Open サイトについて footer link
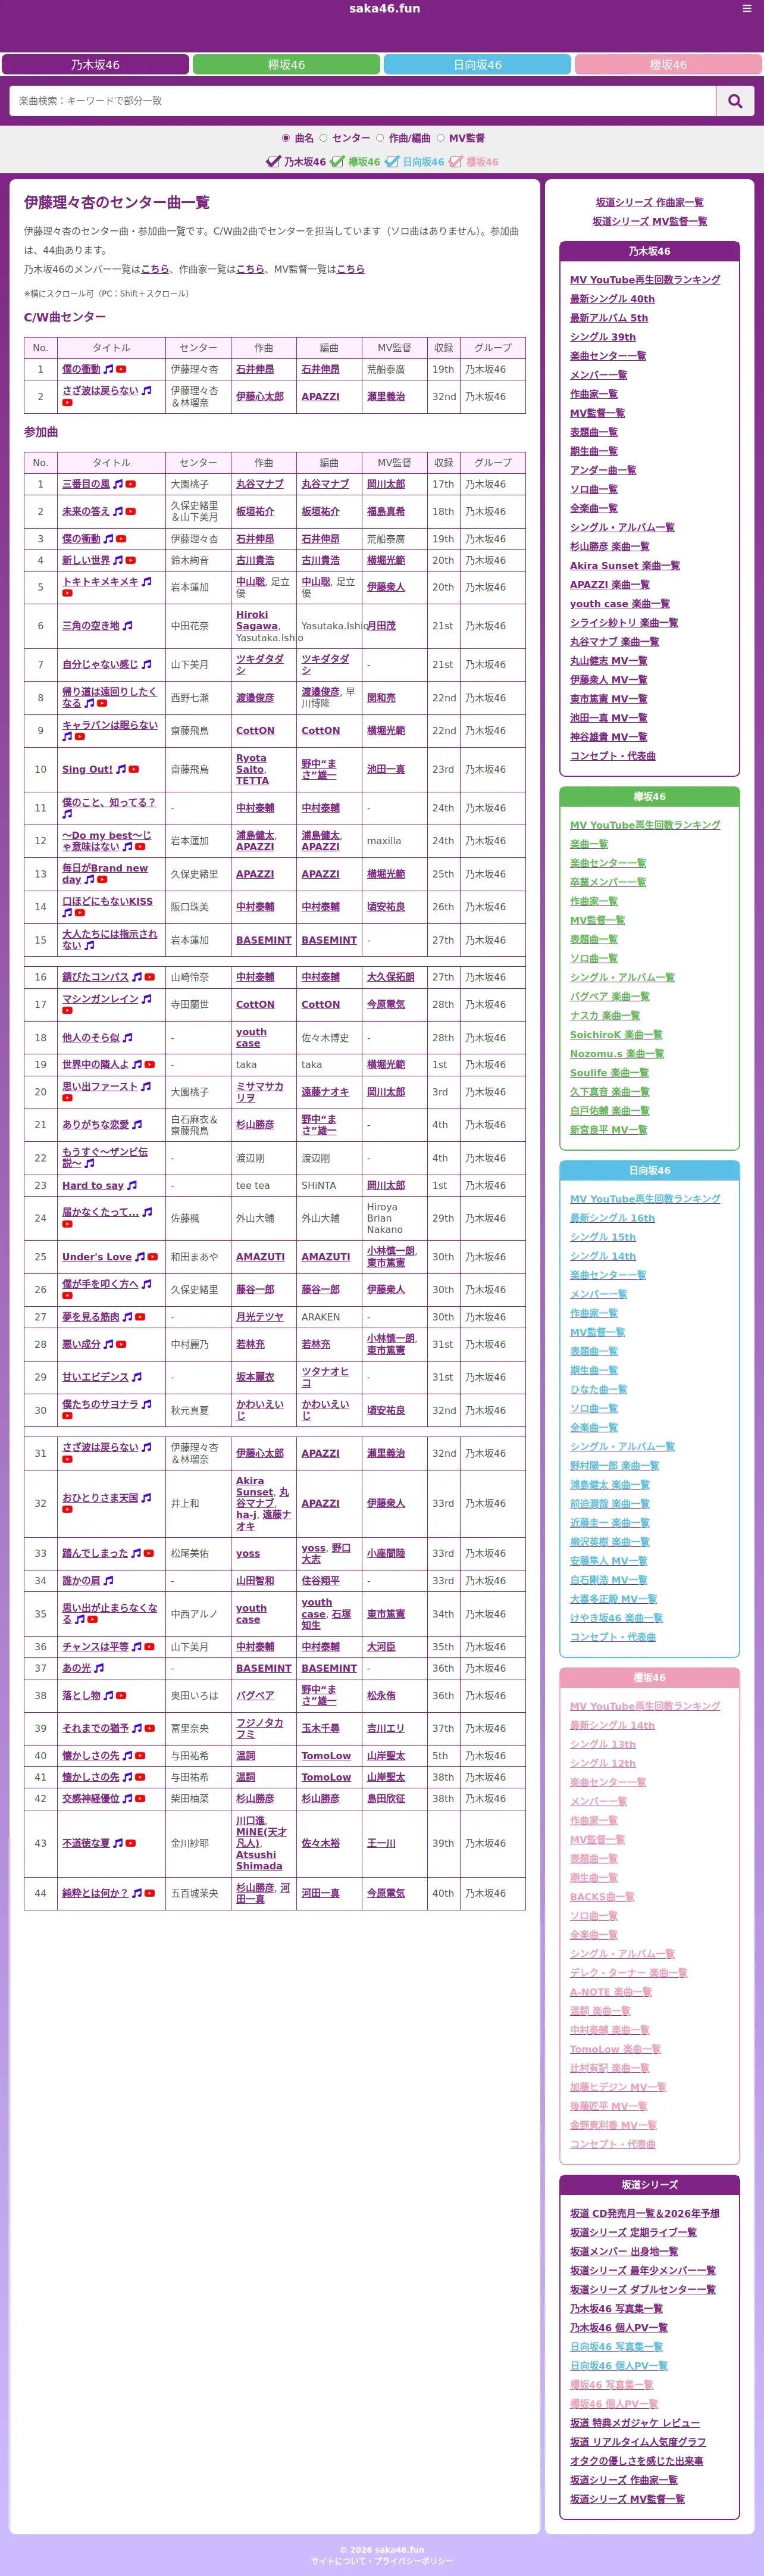The height and width of the screenshot is (2576, 764). coord(338,2561)
